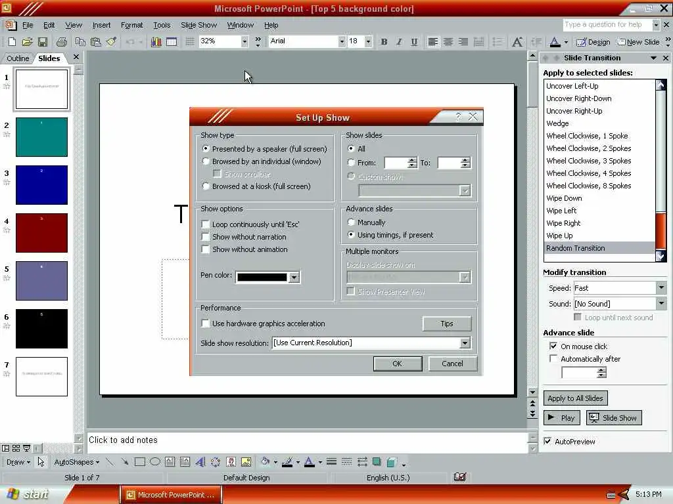Click the Text Box tool icon
The height and width of the screenshot is (504, 673).
(x=170, y=461)
